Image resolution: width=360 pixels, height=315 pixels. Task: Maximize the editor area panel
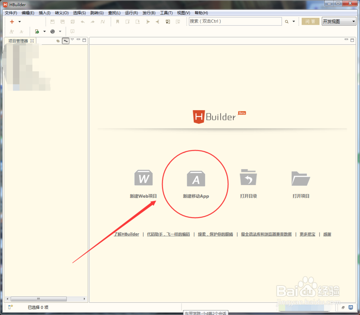click(x=352, y=40)
